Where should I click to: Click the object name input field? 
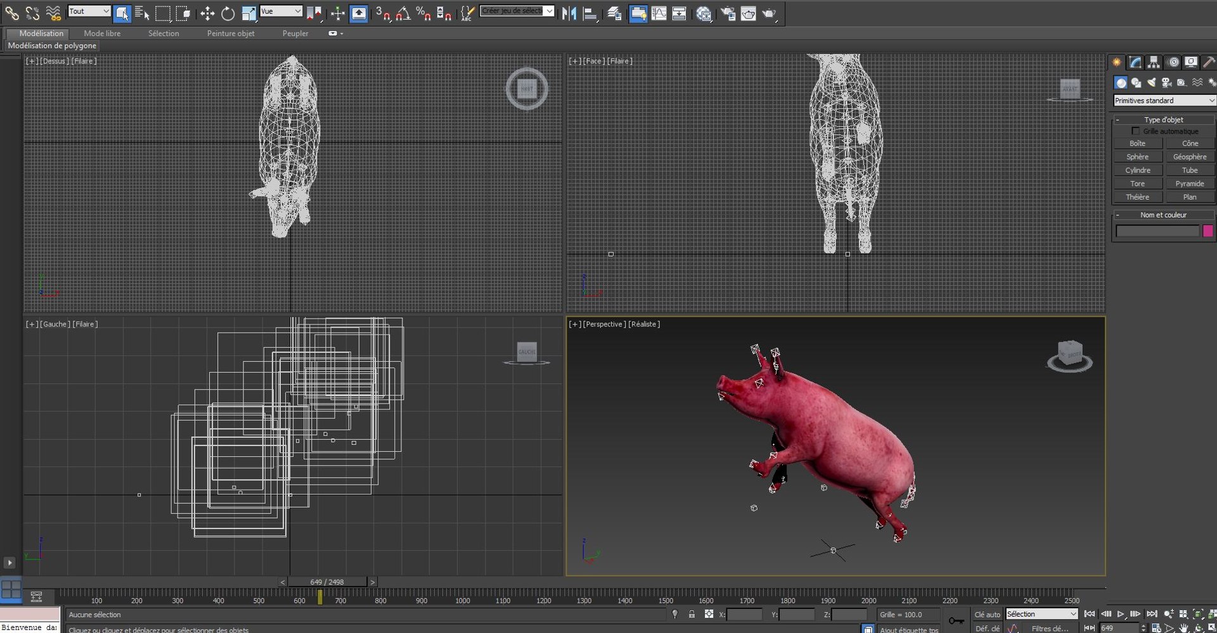(1157, 231)
